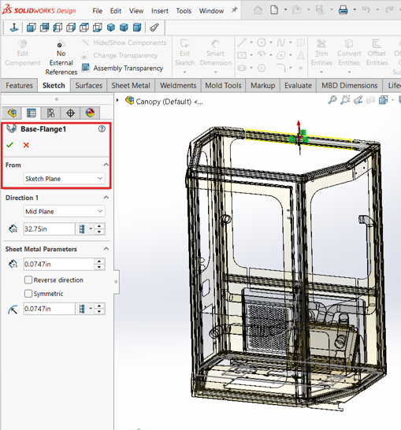Open the View menu

pos(136,11)
